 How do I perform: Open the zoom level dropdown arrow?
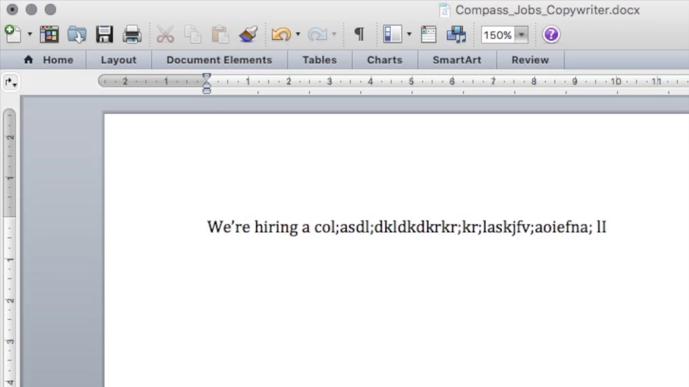[x=521, y=35]
